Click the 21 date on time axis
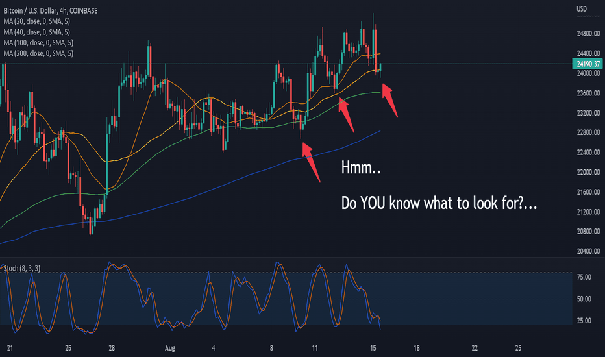The width and height of the screenshot is (605, 357). [10, 348]
